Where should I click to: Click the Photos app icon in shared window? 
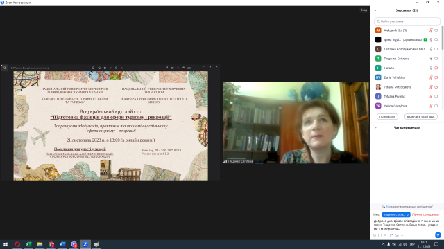click(x=5, y=68)
